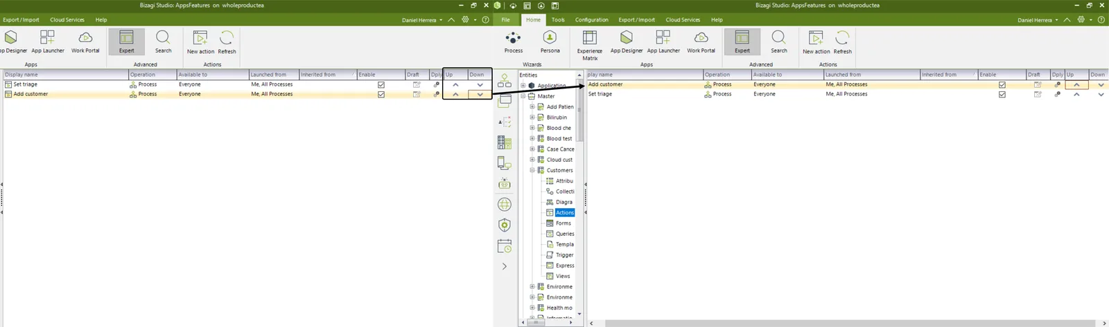Sort by Available to column in right window

(x=787, y=75)
